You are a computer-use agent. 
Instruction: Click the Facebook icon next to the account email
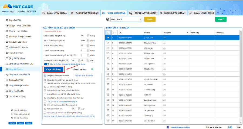pos(168,127)
